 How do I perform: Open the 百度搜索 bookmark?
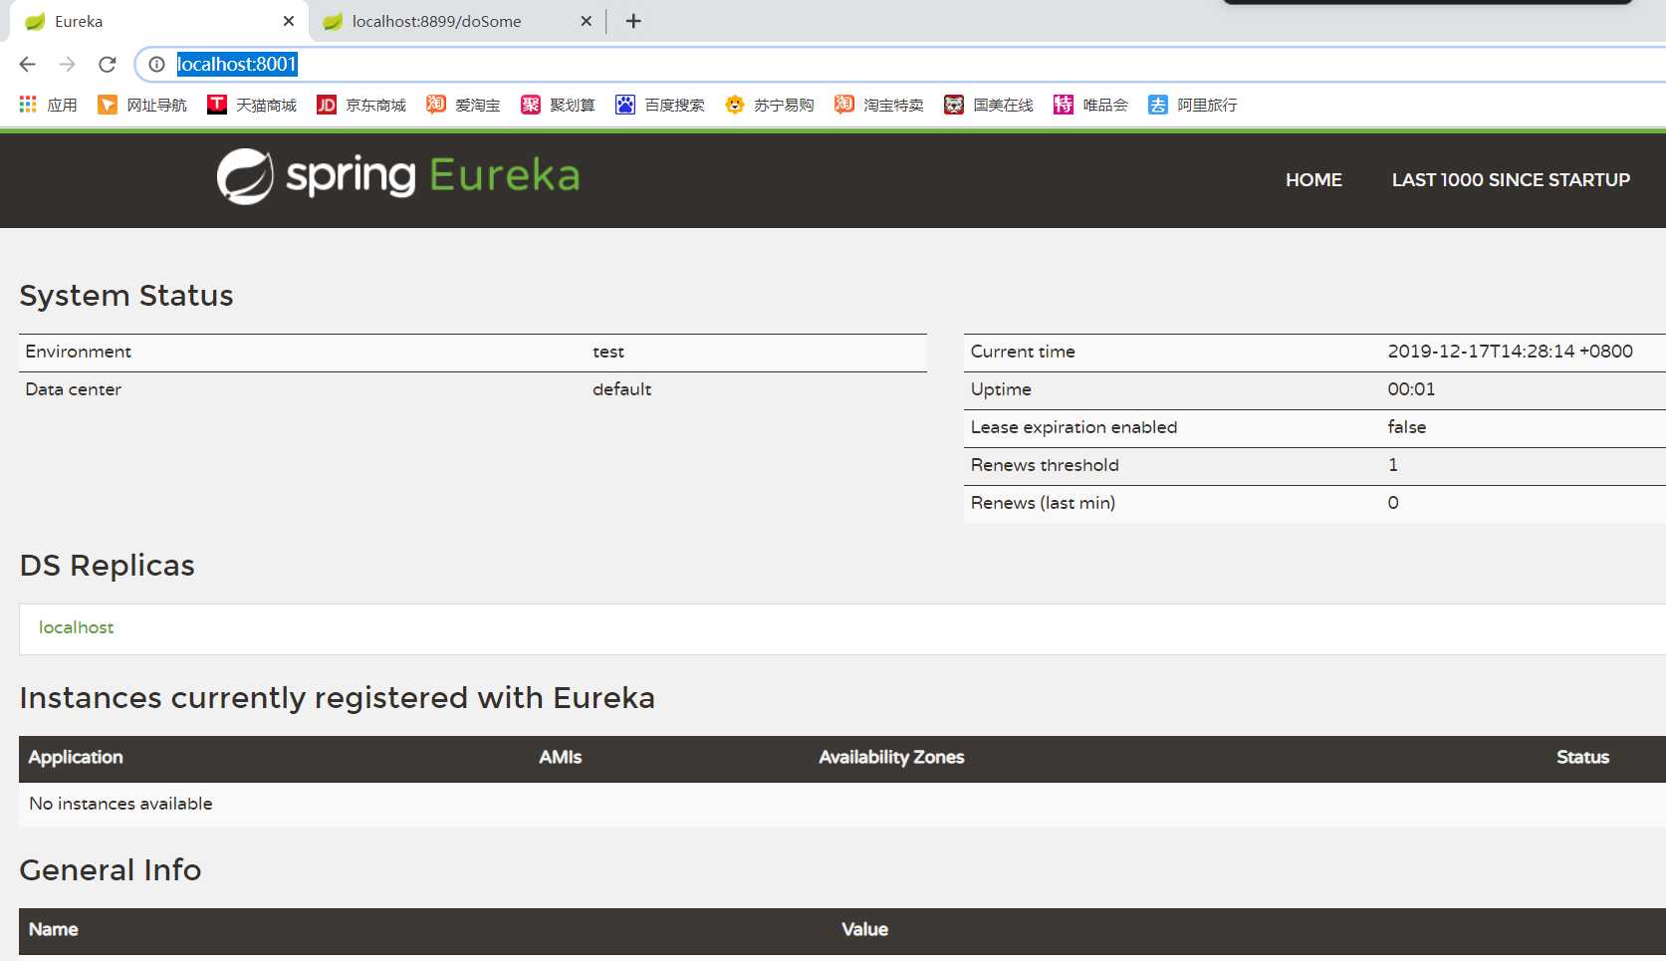(x=660, y=105)
